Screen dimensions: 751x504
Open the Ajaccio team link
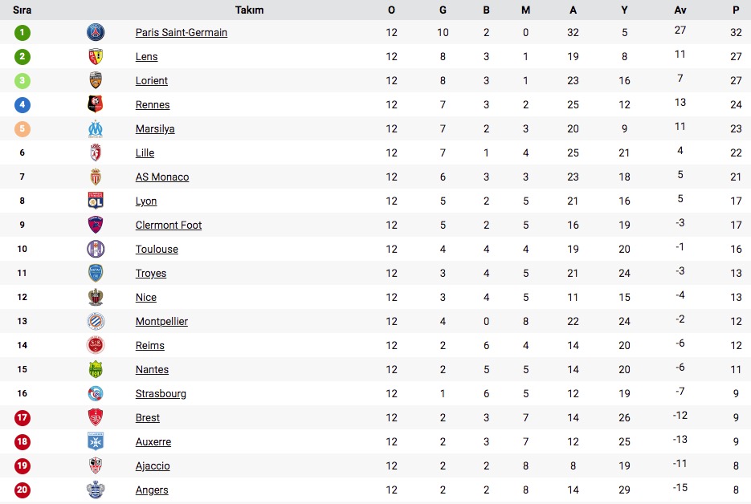153,465
